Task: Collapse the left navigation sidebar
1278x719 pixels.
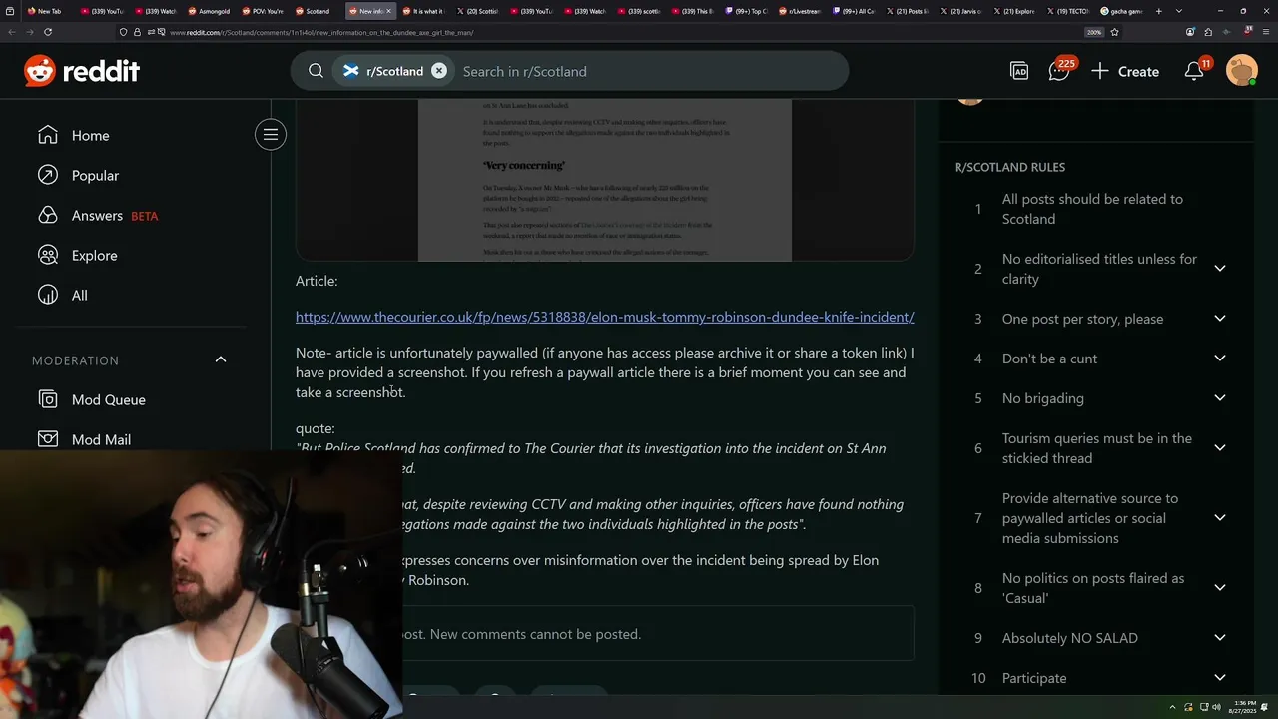Action: [271, 135]
